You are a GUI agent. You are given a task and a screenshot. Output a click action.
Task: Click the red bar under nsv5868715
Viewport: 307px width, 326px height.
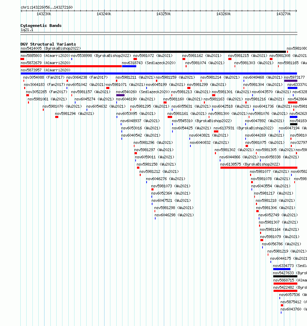click(285, 284)
